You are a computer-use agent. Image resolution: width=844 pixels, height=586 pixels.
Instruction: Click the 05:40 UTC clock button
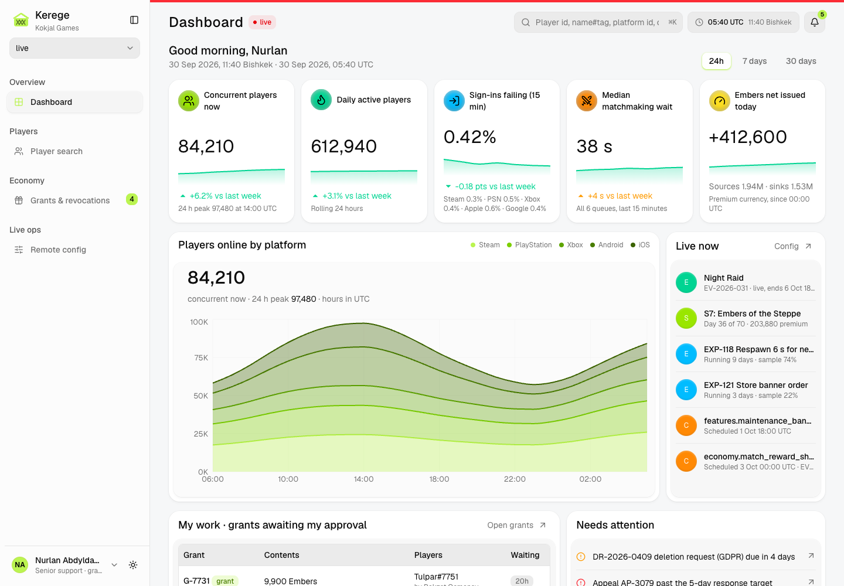pos(743,22)
